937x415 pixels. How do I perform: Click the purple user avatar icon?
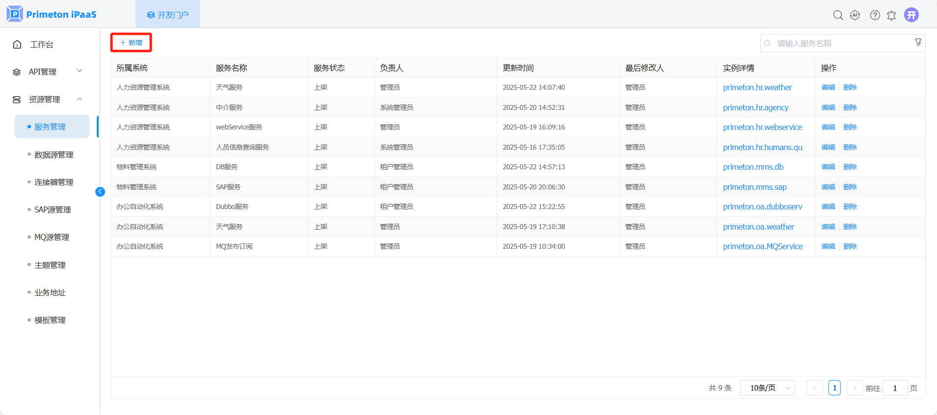click(911, 15)
